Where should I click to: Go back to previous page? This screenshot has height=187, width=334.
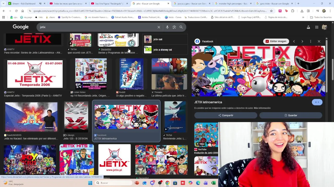(4, 11)
